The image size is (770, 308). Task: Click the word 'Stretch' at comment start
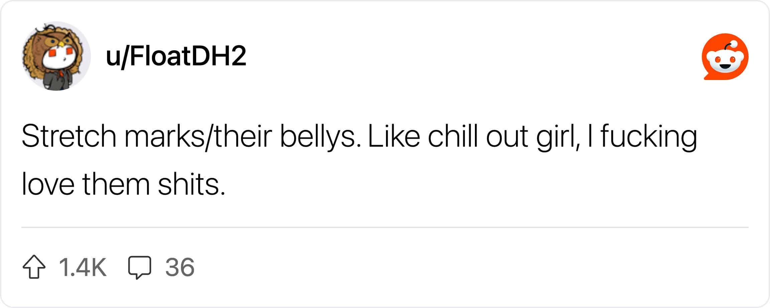point(69,136)
